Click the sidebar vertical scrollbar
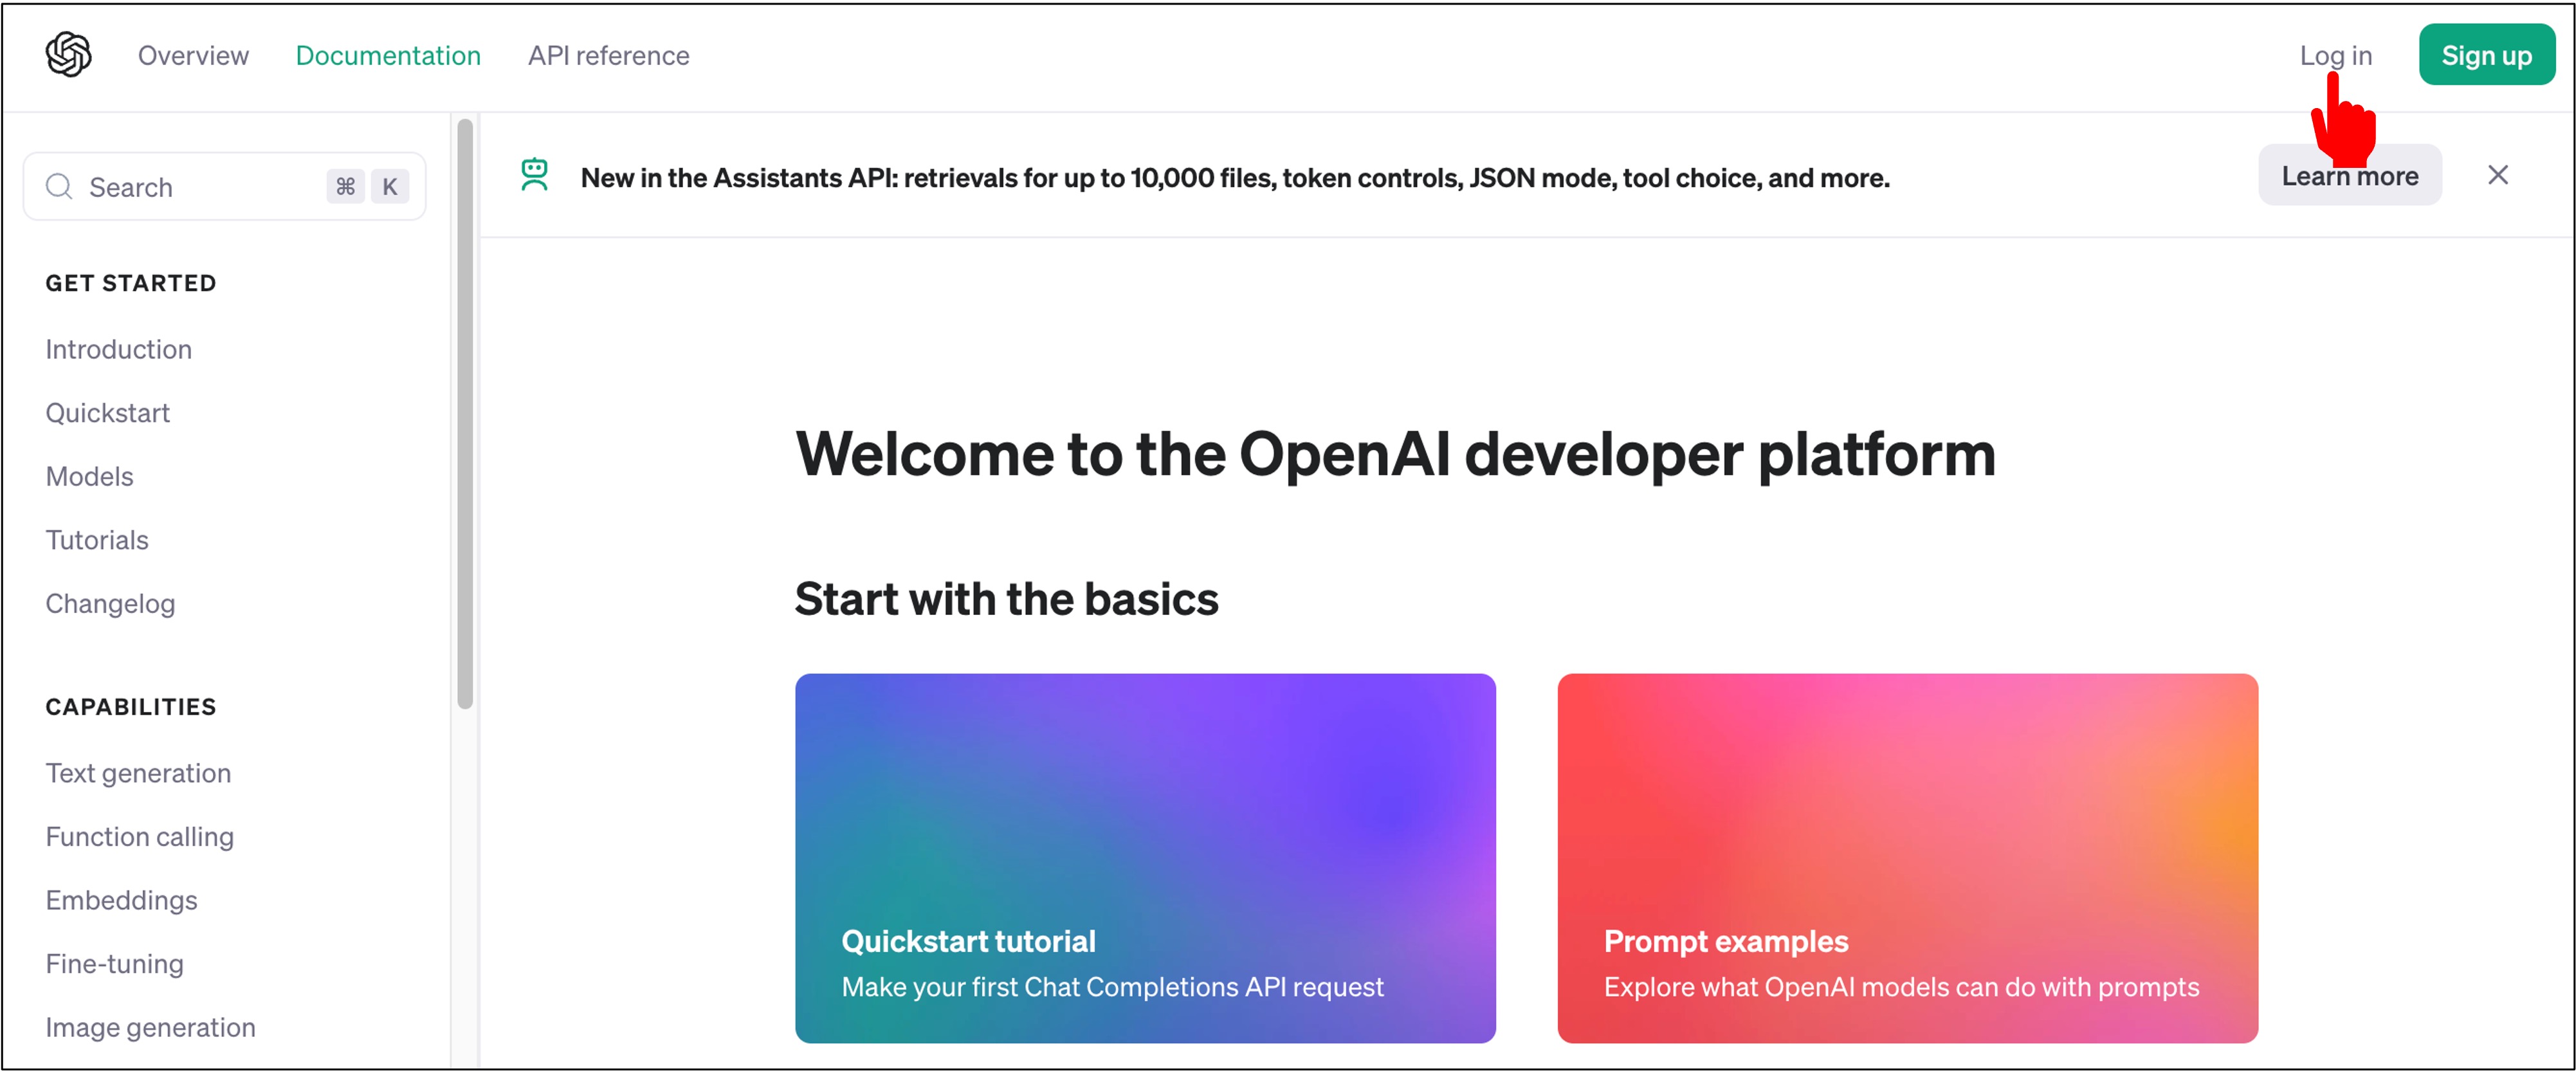The image size is (2576, 1073). tap(464, 413)
